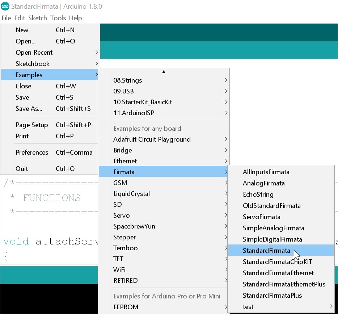
Task: Select the Examples menu entry
Action: pos(50,75)
